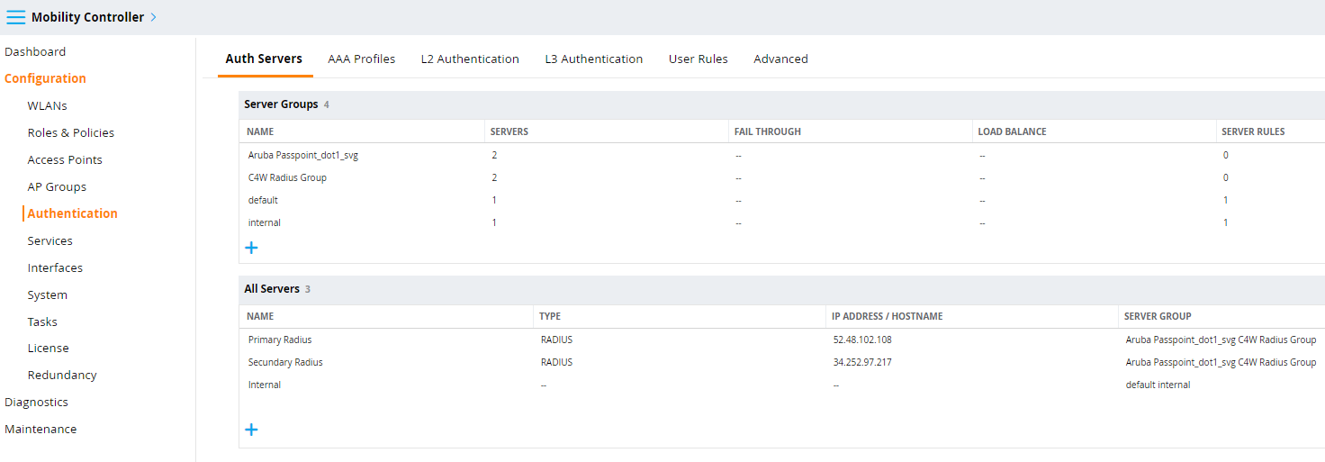Add a new server group with plus icon

[251, 247]
